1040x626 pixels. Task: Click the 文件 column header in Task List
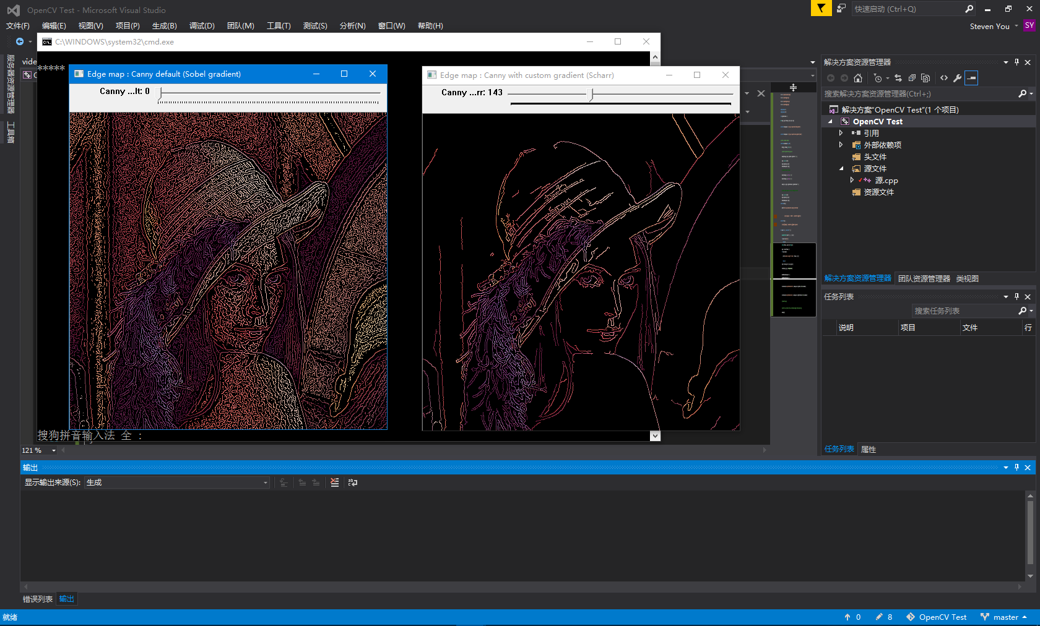[990, 328]
